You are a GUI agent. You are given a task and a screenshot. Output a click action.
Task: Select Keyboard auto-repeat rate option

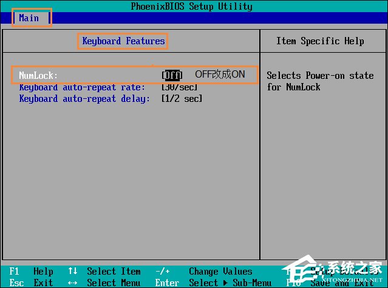(x=82, y=87)
